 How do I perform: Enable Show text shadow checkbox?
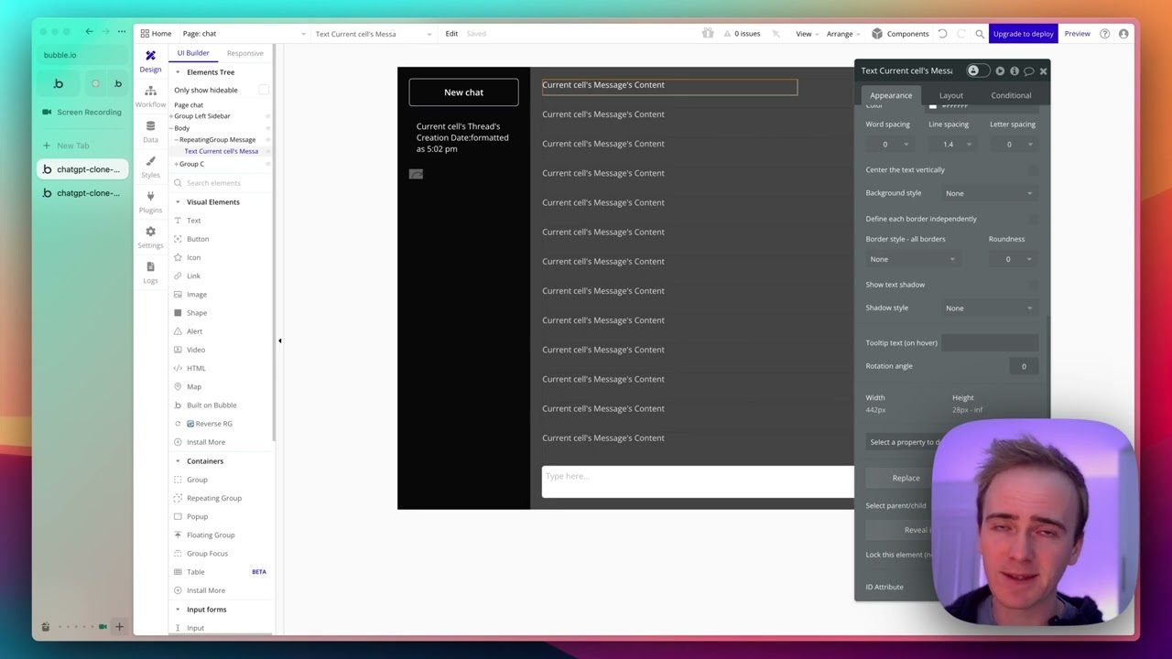1033,285
